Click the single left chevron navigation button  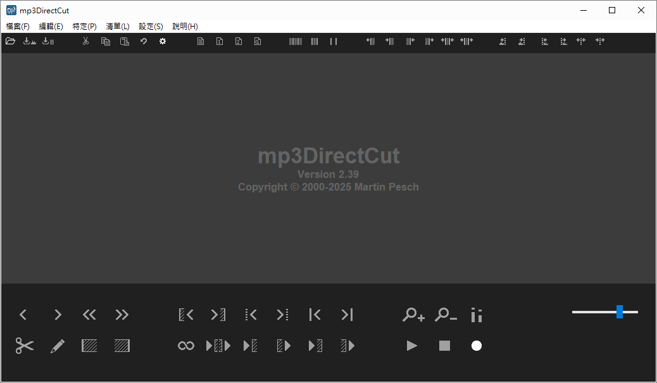(23, 315)
